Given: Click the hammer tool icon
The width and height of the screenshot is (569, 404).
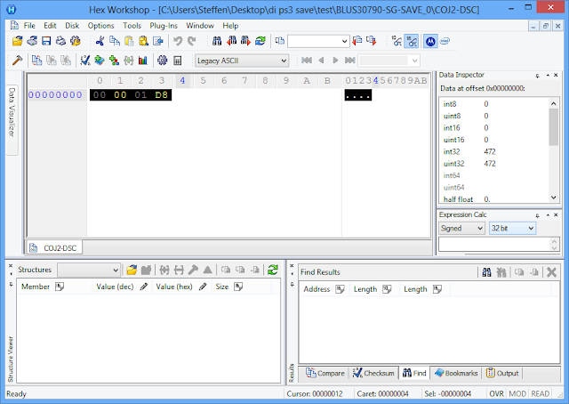Looking at the screenshot, I should click(16, 61).
